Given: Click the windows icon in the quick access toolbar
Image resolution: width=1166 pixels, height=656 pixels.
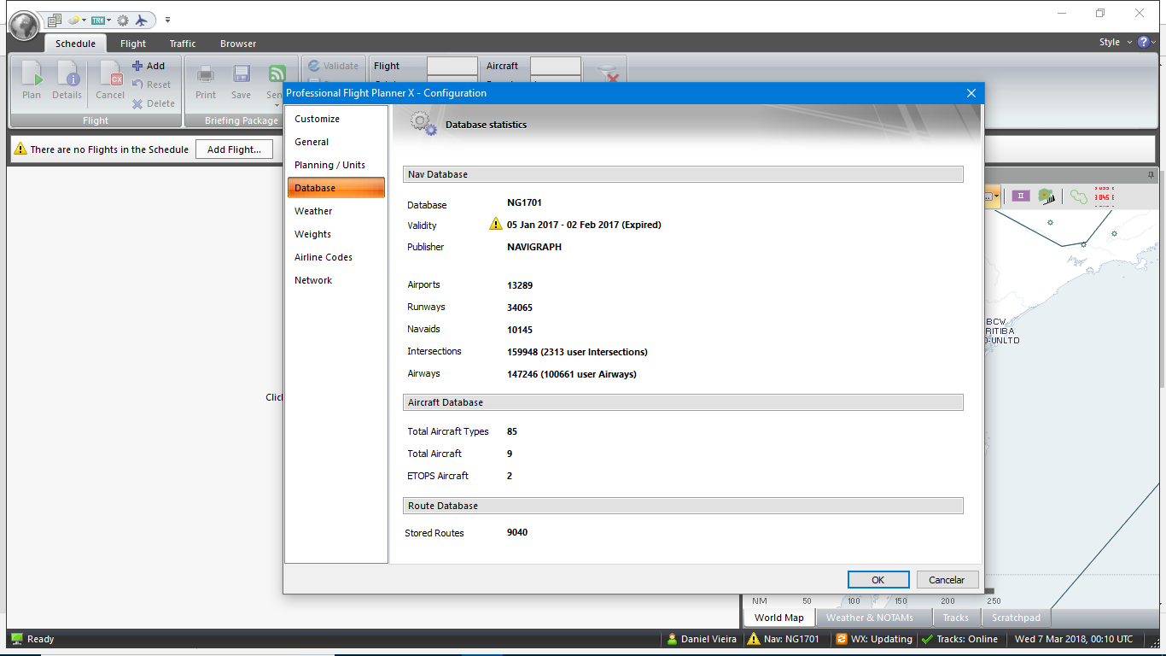Looking at the screenshot, I should click(55, 20).
